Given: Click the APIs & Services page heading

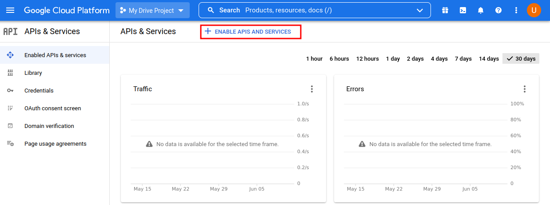Looking at the screenshot, I should click(x=148, y=31).
